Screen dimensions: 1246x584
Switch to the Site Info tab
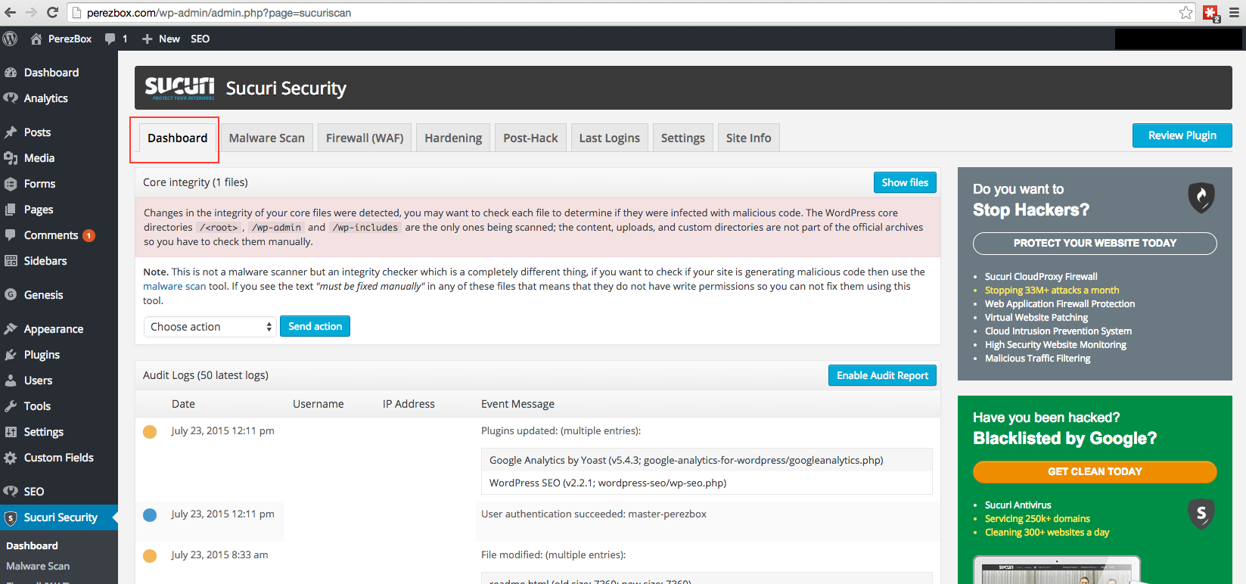click(x=749, y=138)
